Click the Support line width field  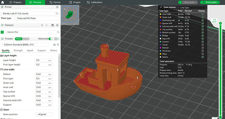click(44, 105)
